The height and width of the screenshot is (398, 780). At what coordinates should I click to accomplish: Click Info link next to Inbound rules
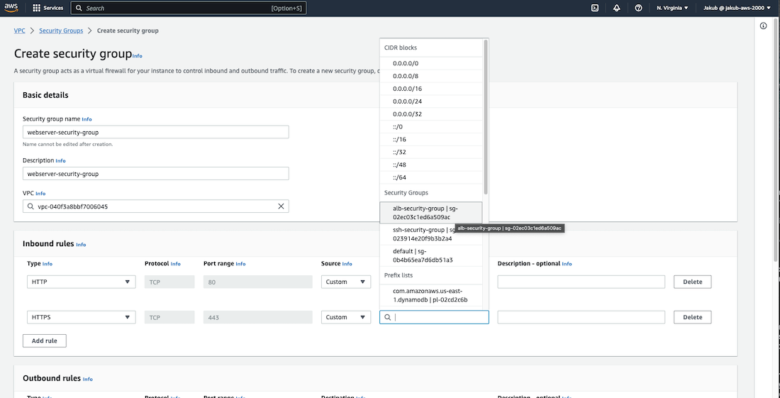click(81, 245)
